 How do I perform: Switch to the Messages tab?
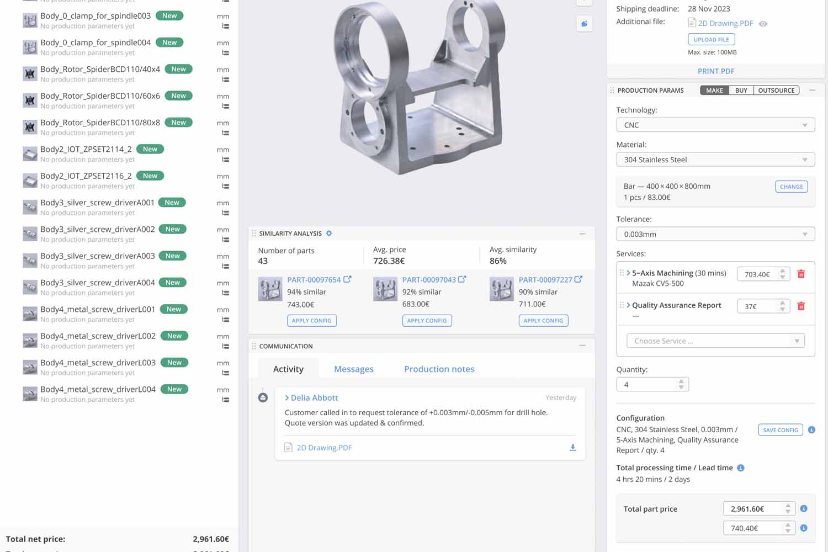click(354, 369)
